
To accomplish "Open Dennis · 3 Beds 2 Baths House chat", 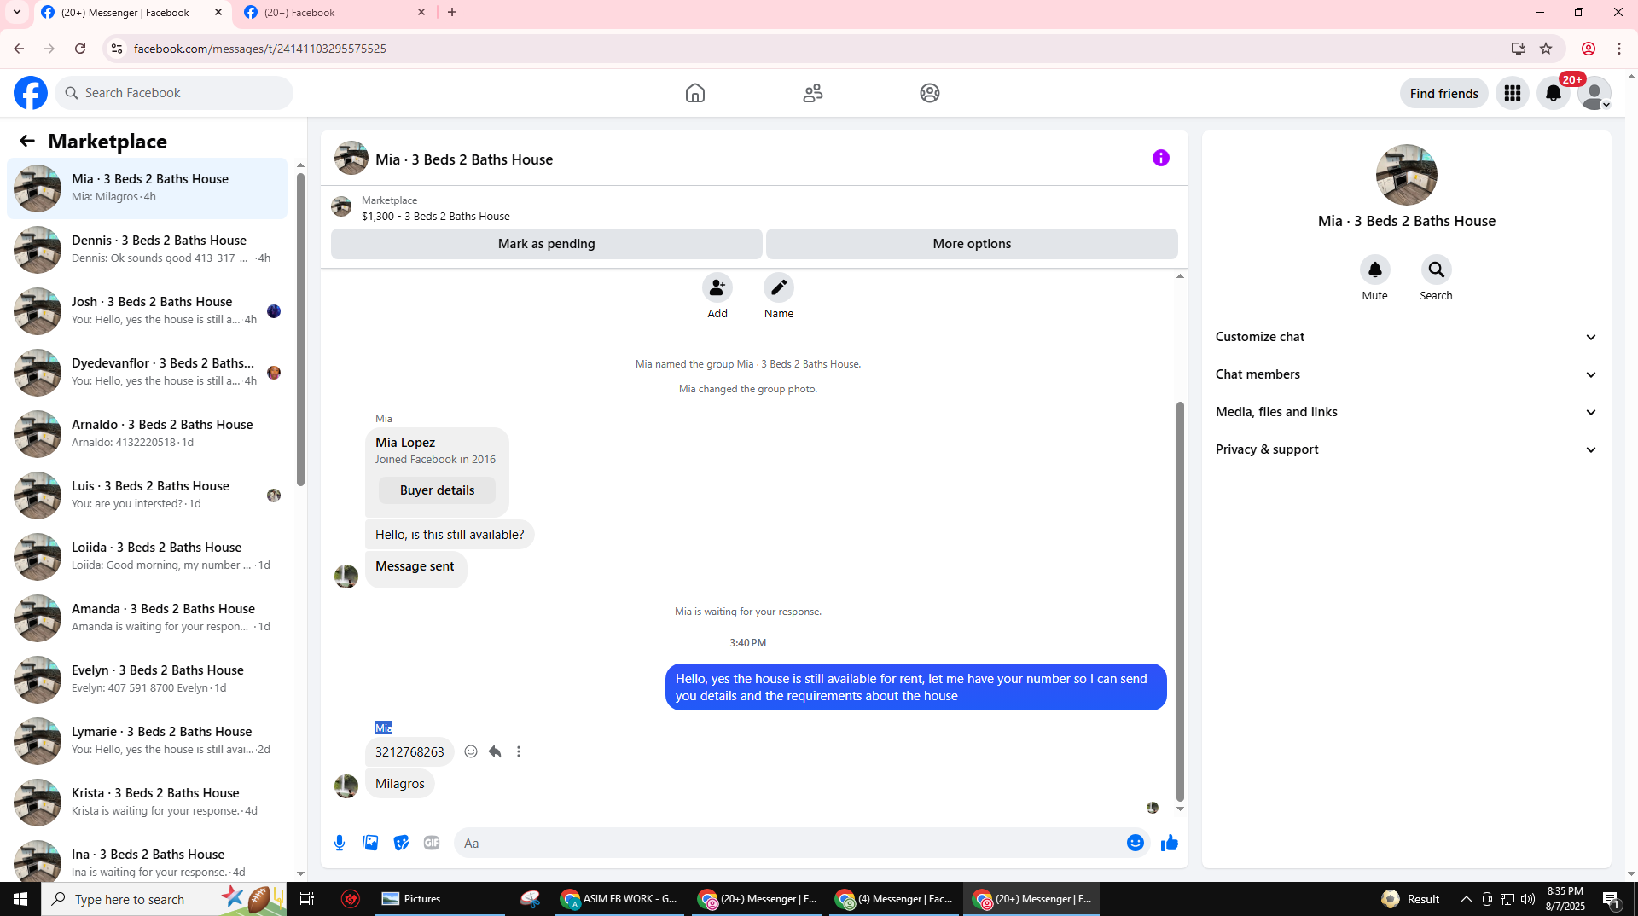I will [148, 249].
